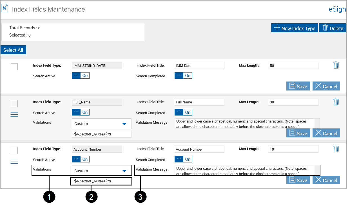
Task: Click the reorder handle for Full_Name field
Action: [14, 114]
